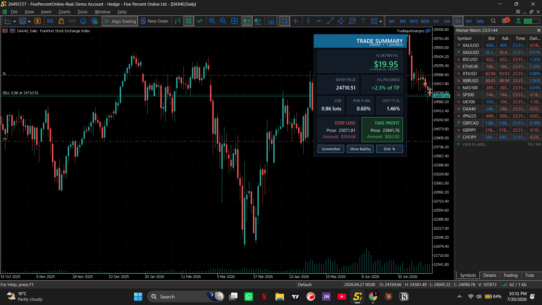The height and width of the screenshot is (305, 542).
Task: Open the Signals broadcast icon
Action: [72, 21]
